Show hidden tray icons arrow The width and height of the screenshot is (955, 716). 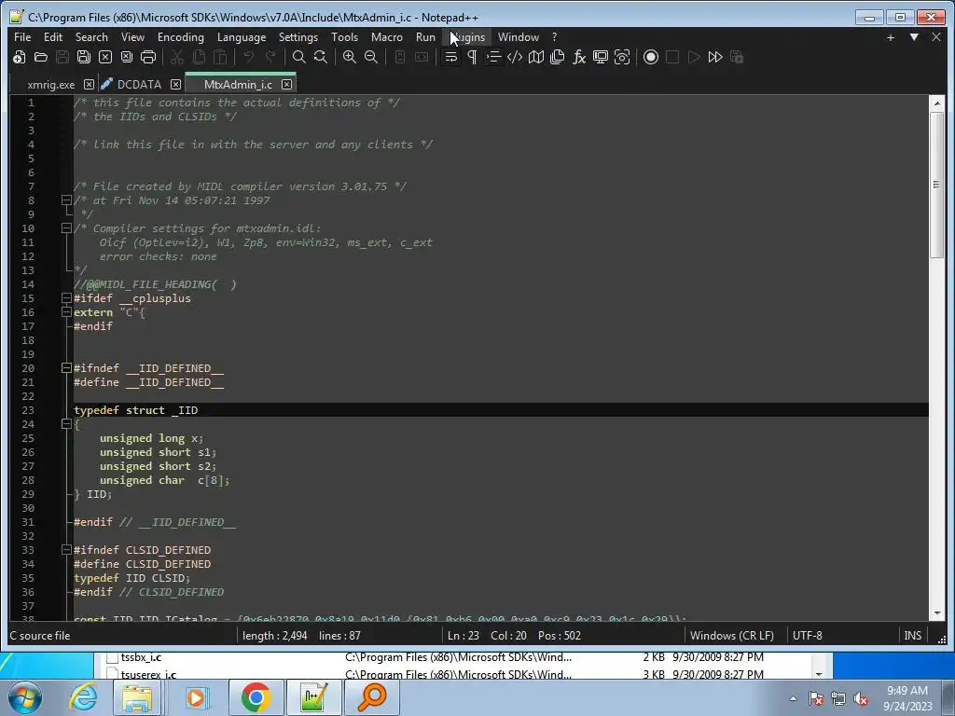[793, 698]
